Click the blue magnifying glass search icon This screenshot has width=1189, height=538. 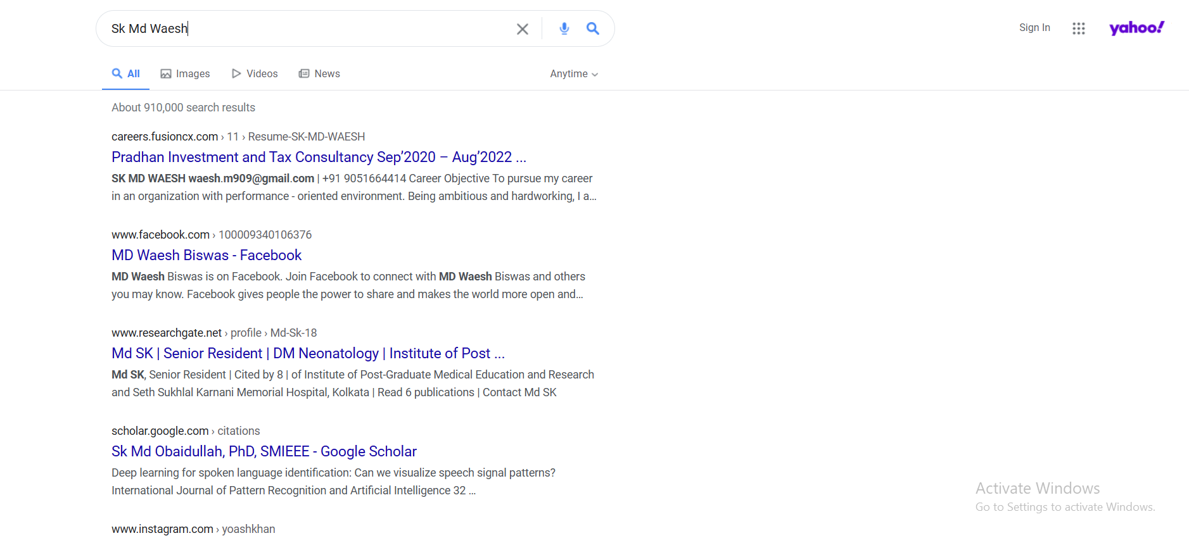(x=592, y=28)
